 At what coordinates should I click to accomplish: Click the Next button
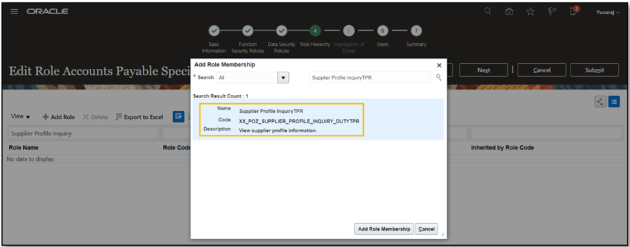pos(483,70)
